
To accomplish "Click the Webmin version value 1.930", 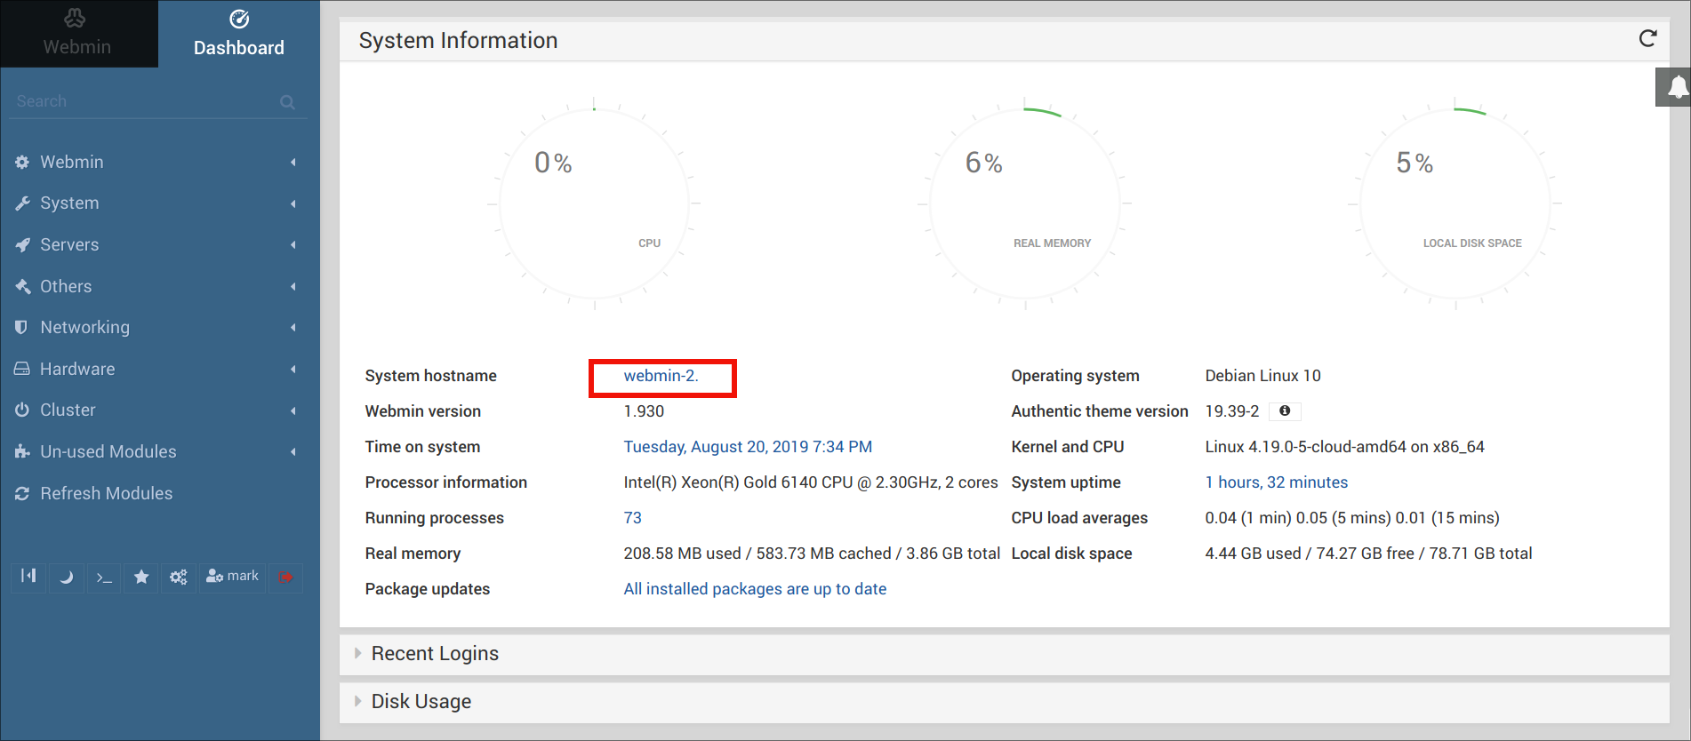I will click(644, 411).
